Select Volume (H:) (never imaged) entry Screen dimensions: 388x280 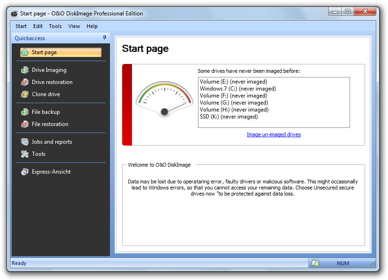pyautogui.click(x=234, y=110)
